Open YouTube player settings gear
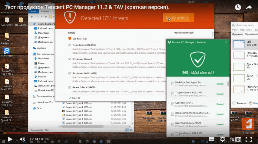Image resolution: width=258 pixels, height=144 pixels. coord(223,139)
